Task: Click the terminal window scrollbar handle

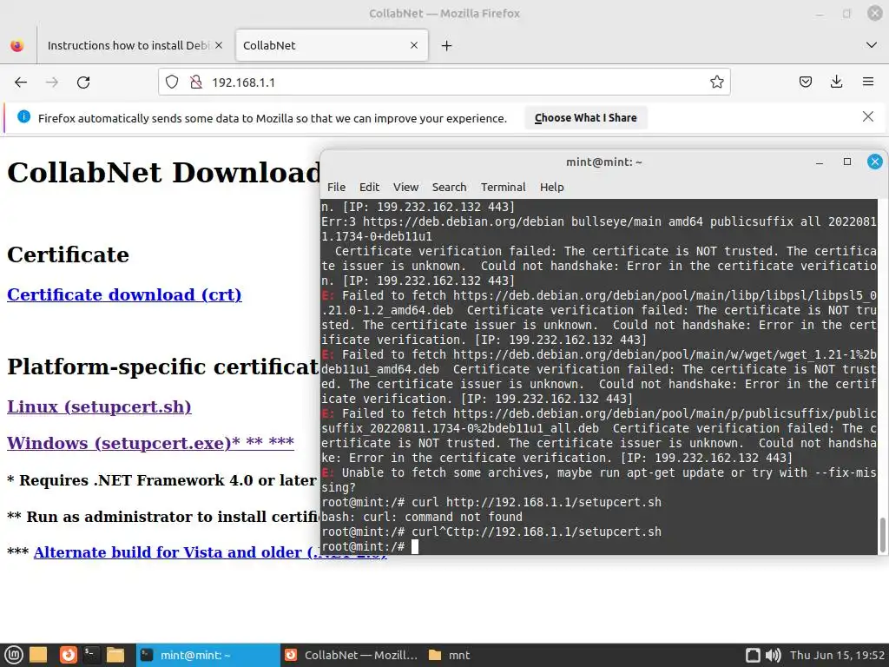Action: coord(882,535)
